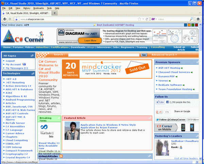The image size is (204, 164).
Task: Open the list all tabs dropdown
Action: (200, 13)
